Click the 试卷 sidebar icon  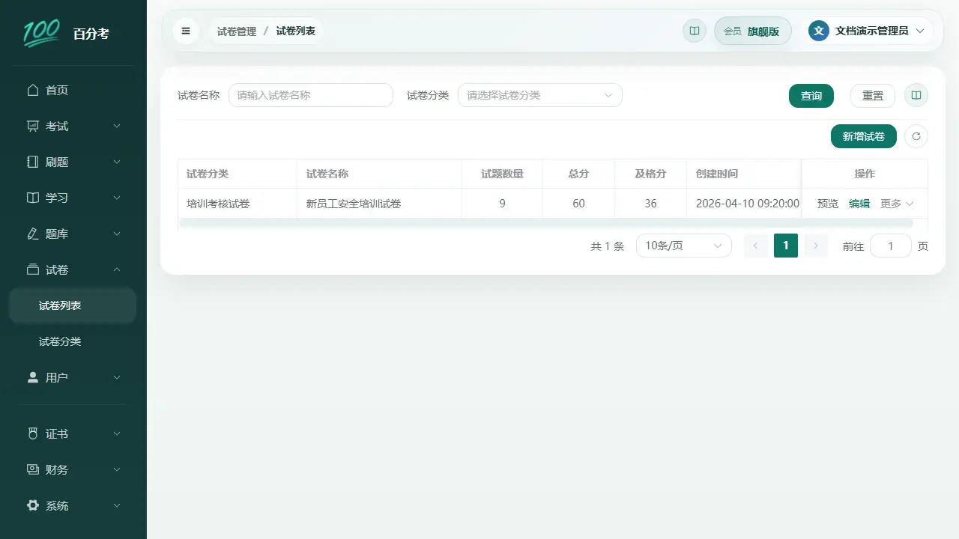point(32,269)
